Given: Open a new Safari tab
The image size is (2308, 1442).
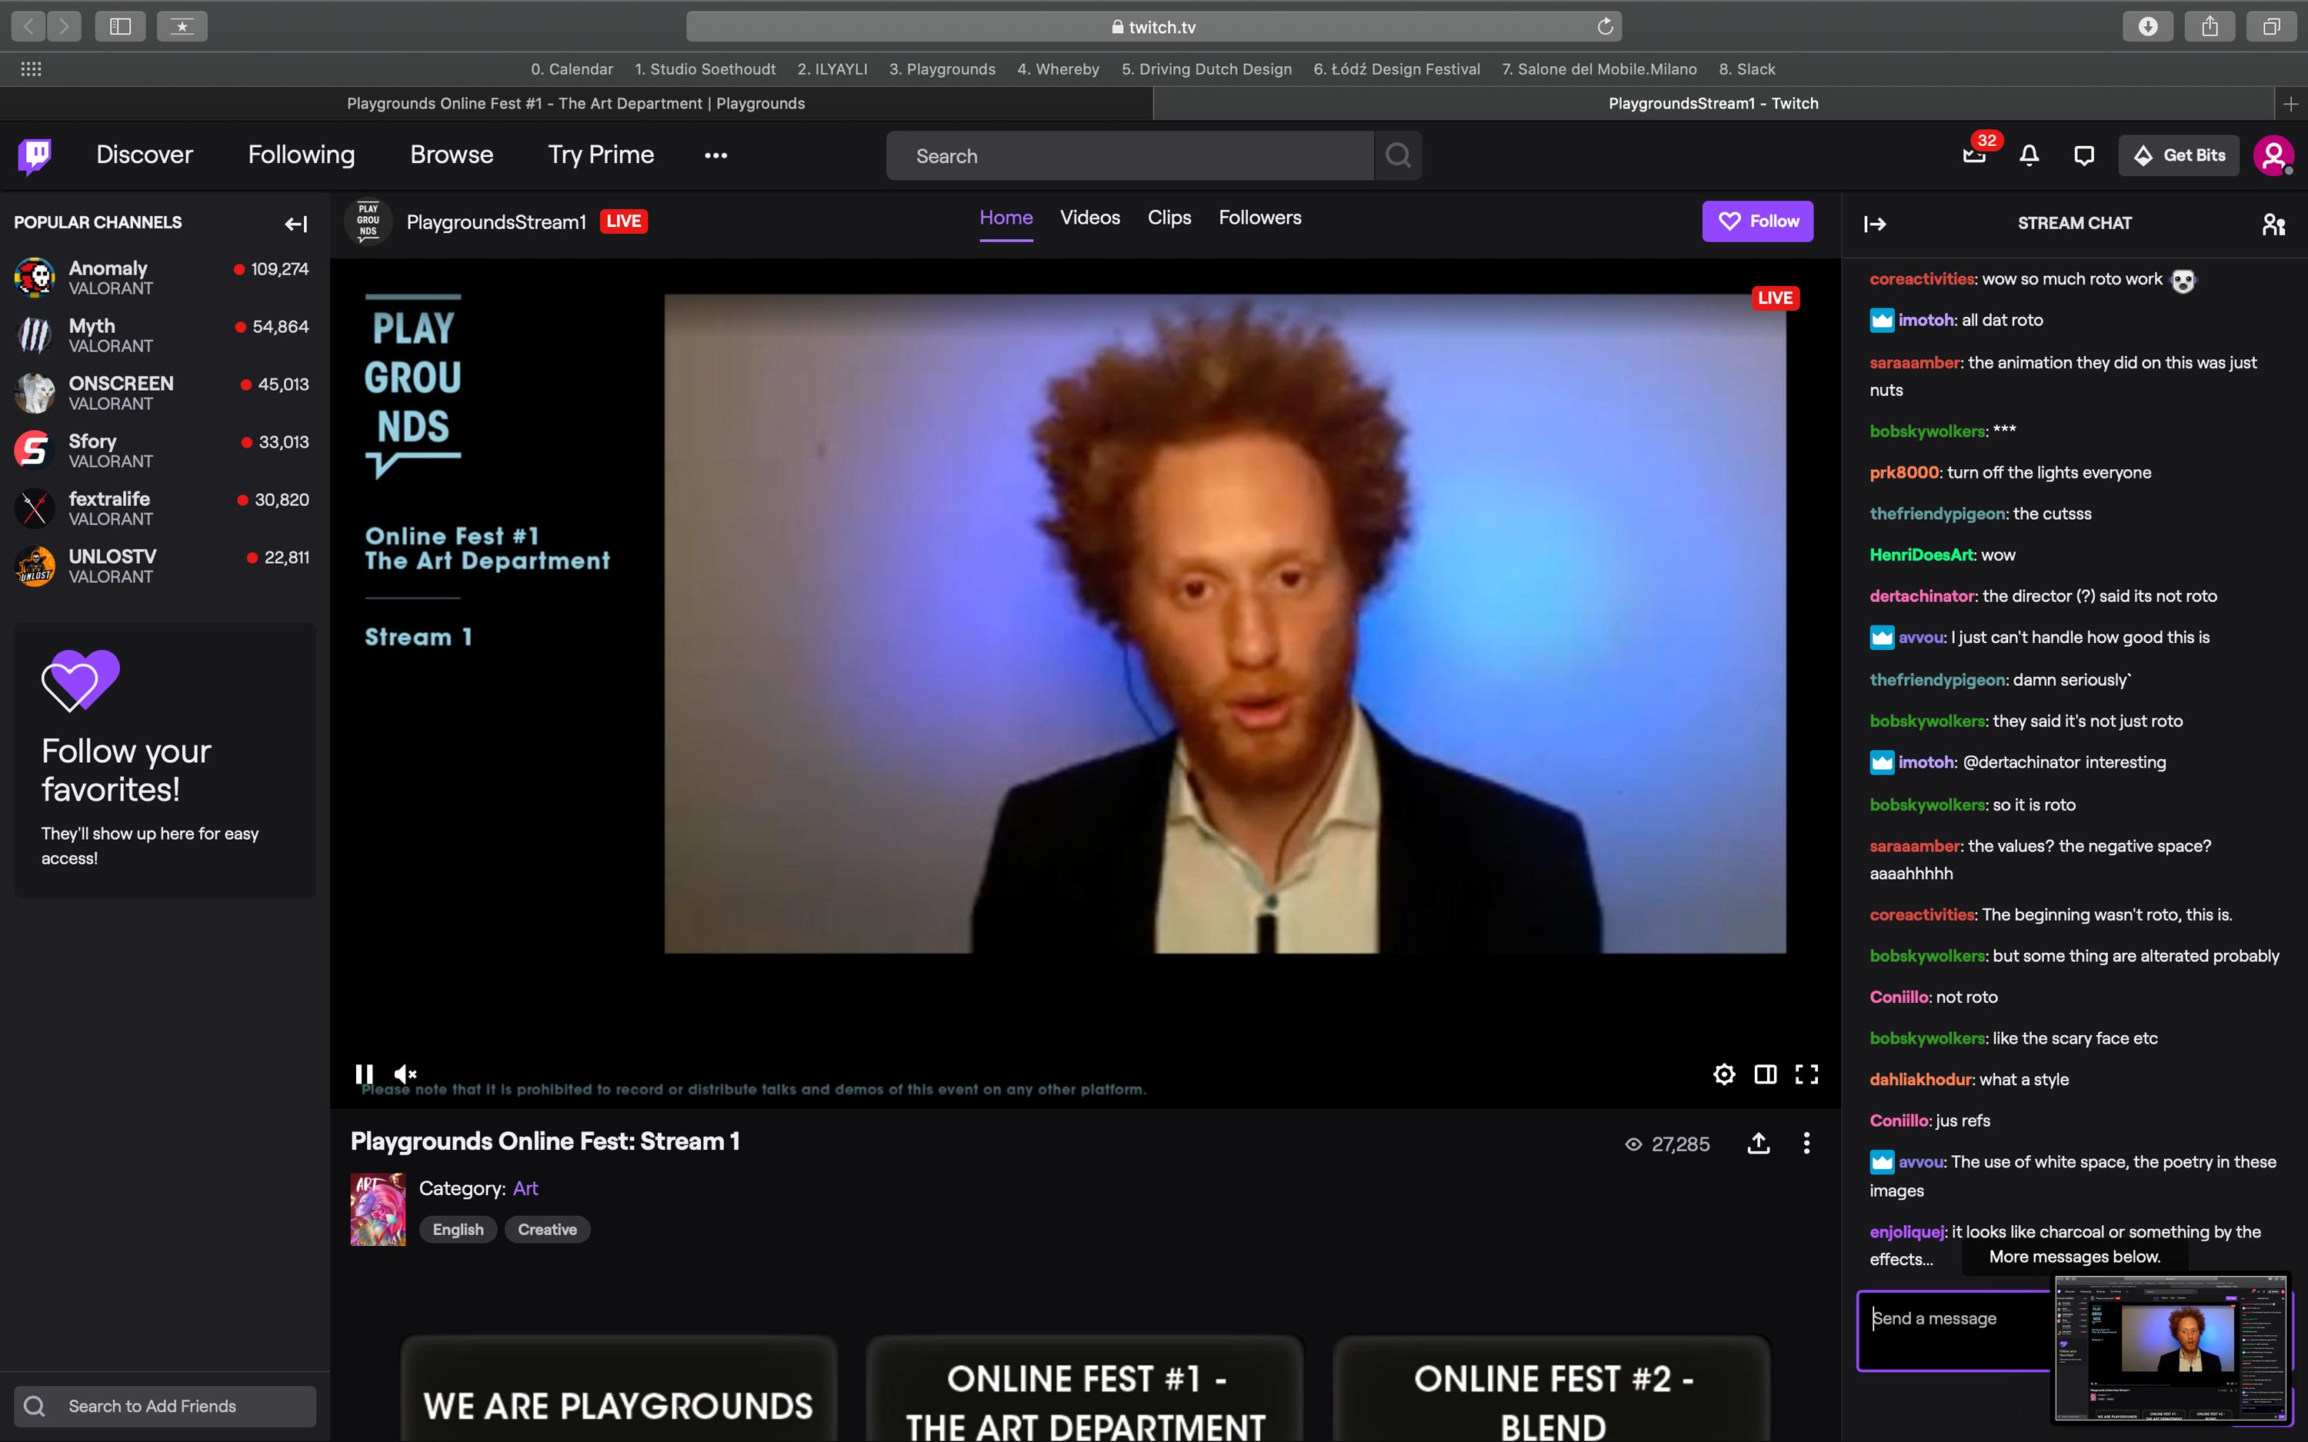Looking at the screenshot, I should pyautogui.click(x=2291, y=103).
